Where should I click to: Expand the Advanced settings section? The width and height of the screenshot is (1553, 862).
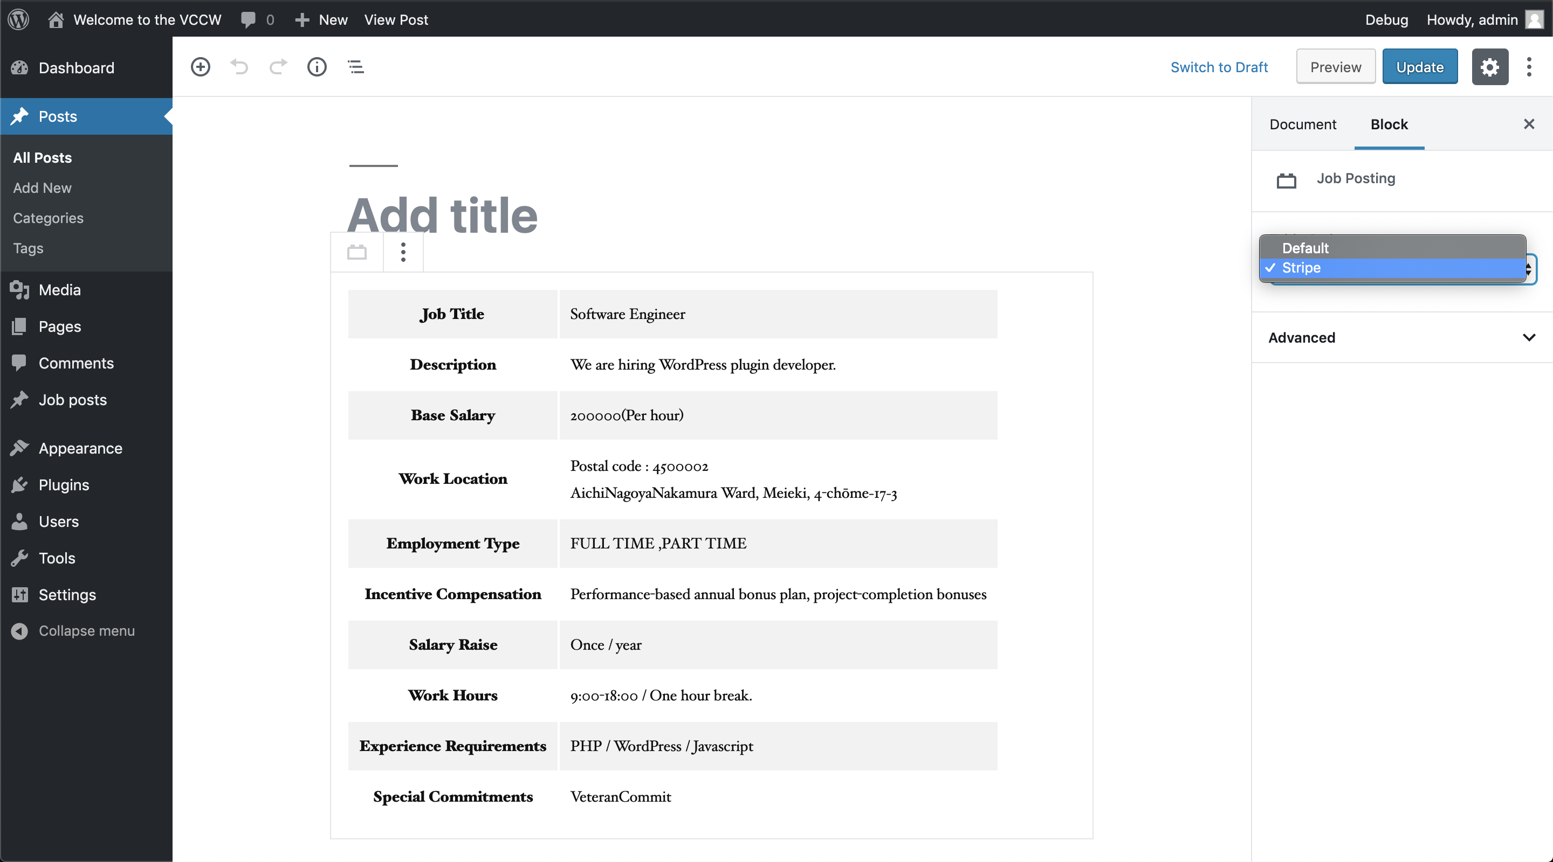(1399, 337)
